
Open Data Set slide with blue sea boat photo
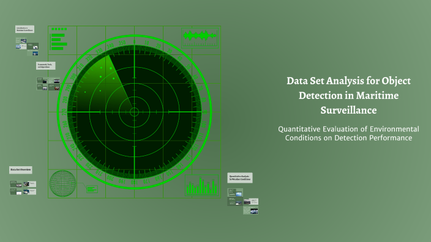[29, 191]
